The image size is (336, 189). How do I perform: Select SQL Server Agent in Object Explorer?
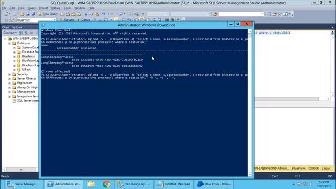click(x=28, y=100)
